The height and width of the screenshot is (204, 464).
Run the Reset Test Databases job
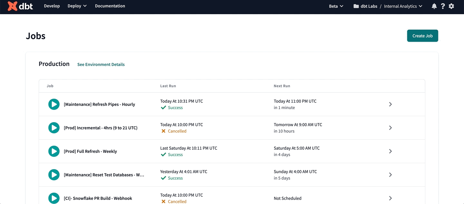point(54,175)
